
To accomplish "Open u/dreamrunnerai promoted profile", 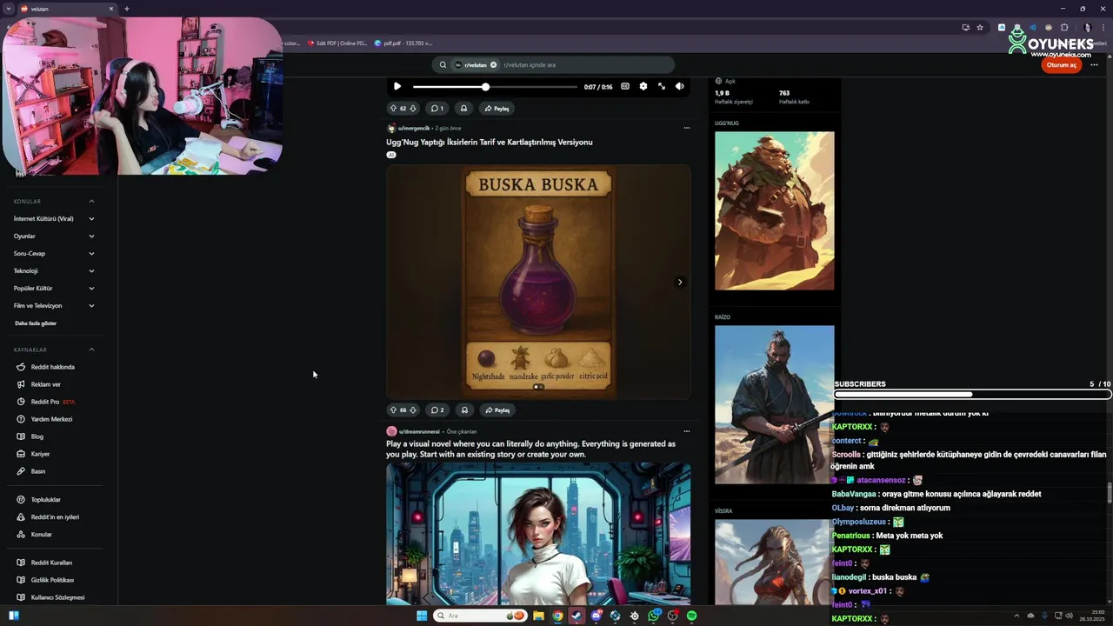I will tap(419, 431).
